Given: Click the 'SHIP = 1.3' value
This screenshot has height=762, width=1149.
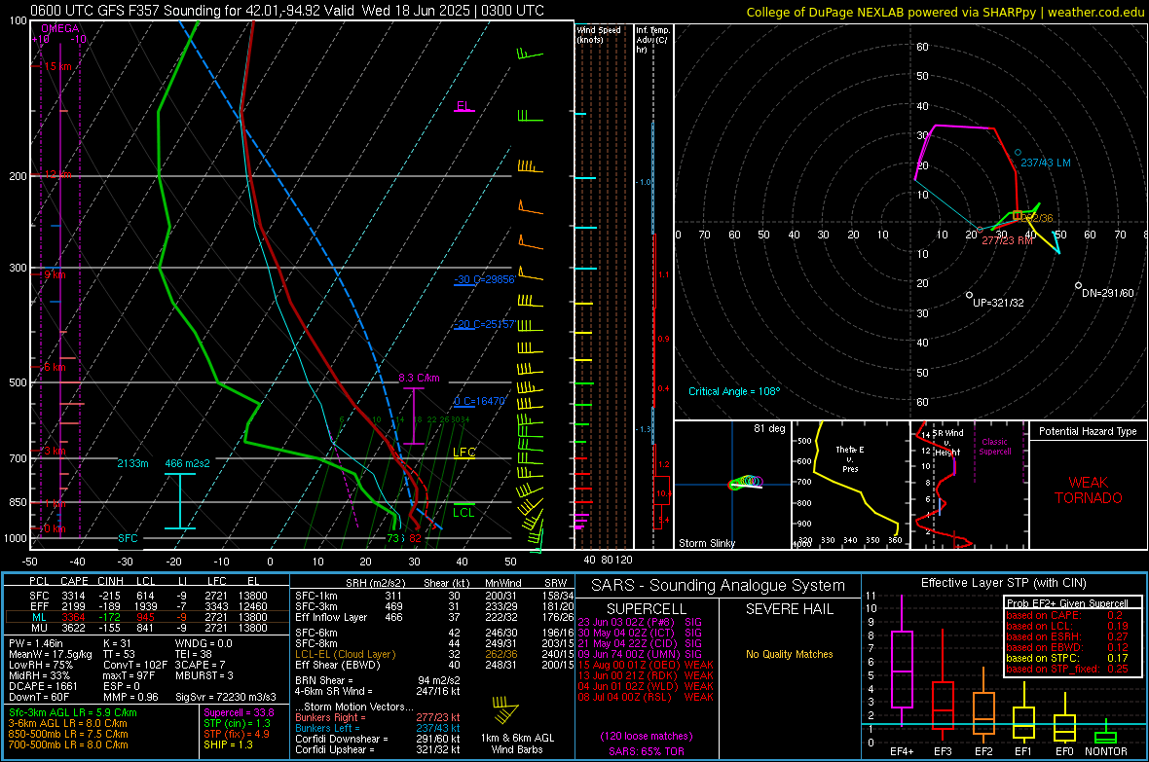Looking at the screenshot, I should pyautogui.click(x=228, y=744).
